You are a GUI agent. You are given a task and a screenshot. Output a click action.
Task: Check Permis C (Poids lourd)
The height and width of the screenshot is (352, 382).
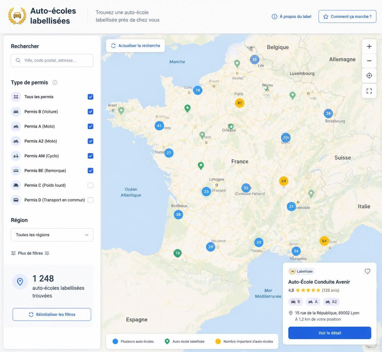tap(90, 185)
